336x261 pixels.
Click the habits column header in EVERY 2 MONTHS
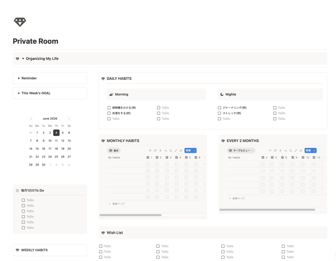[x=234, y=157]
